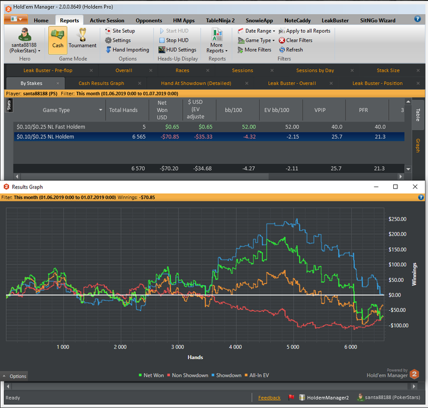Toggle Showdown blue legend series

point(226,375)
